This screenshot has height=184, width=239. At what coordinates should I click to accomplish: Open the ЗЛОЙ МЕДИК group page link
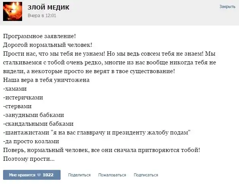pyautogui.click(x=48, y=8)
